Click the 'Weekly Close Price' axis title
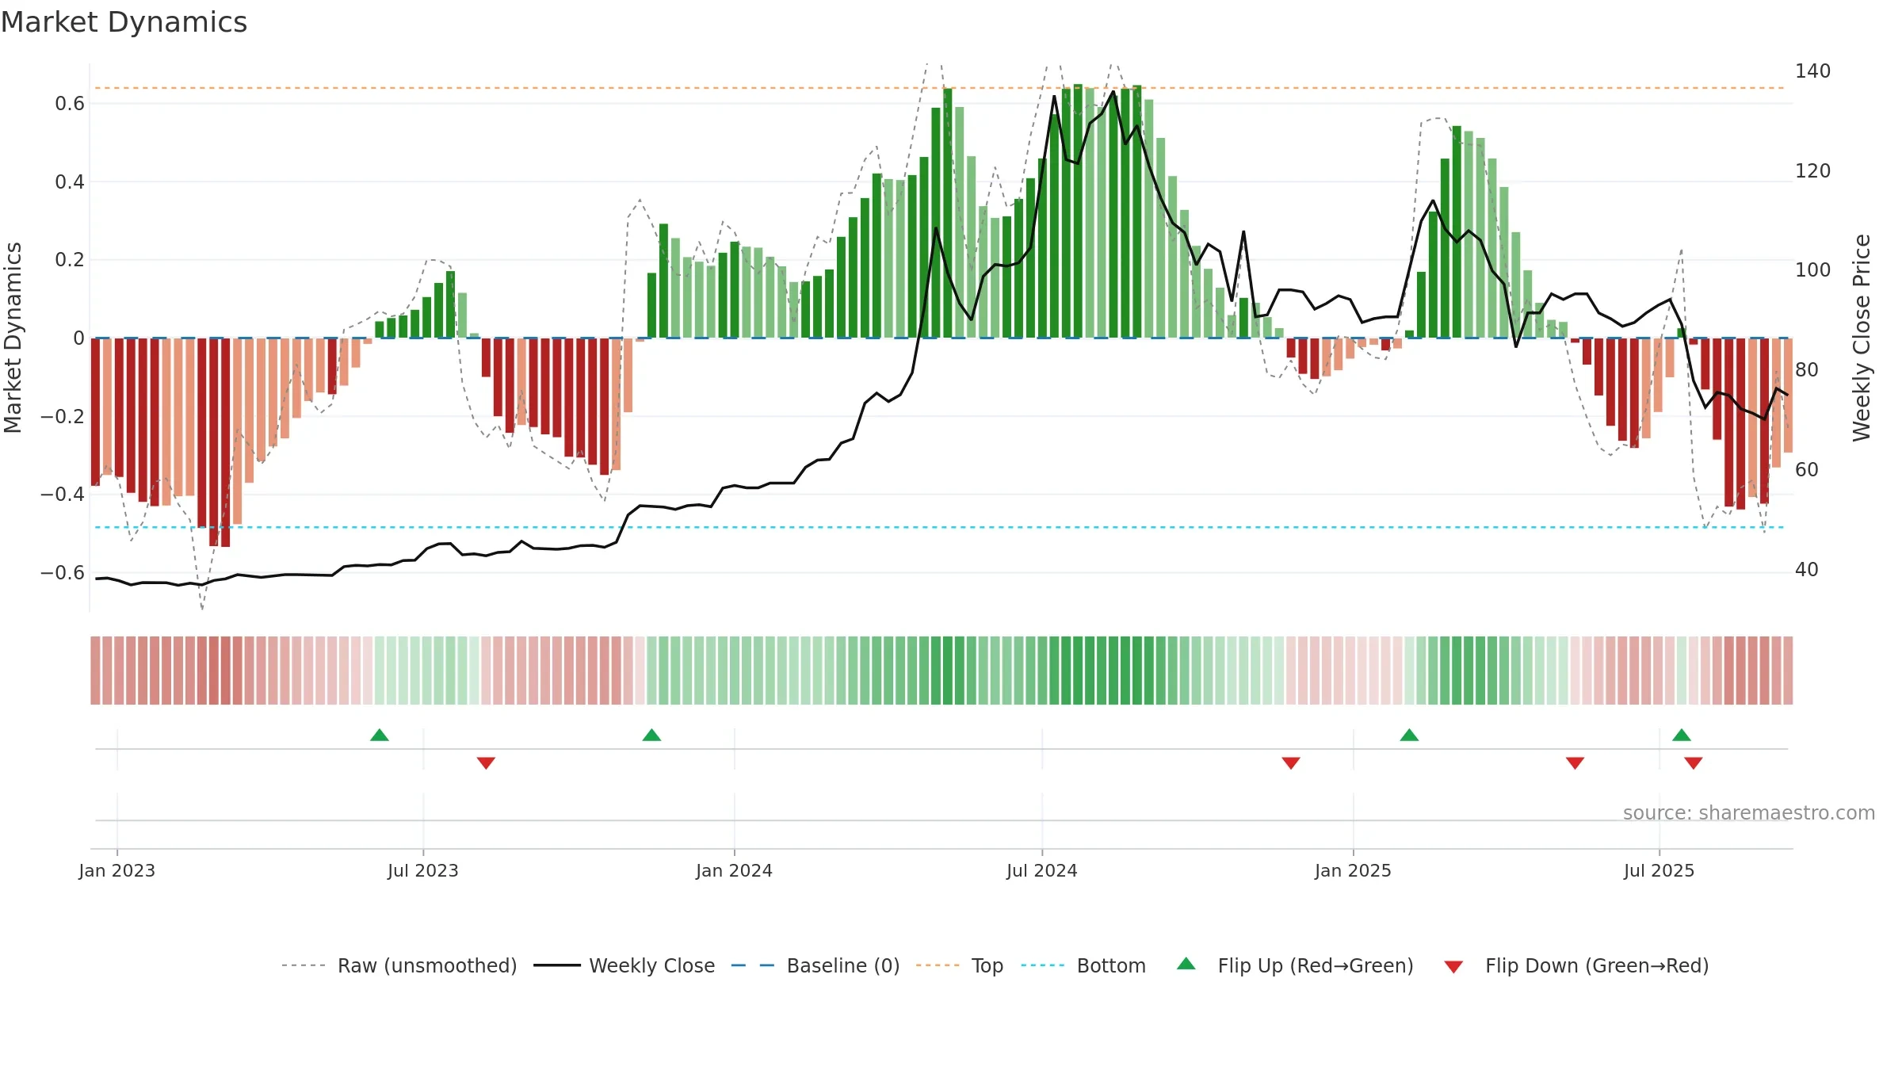Image resolution: width=1902 pixels, height=1070 pixels. tap(1862, 338)
